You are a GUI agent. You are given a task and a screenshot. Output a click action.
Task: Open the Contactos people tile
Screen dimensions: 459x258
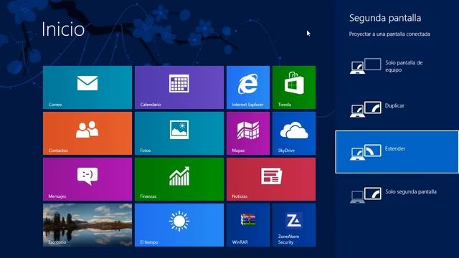[87, 133]
